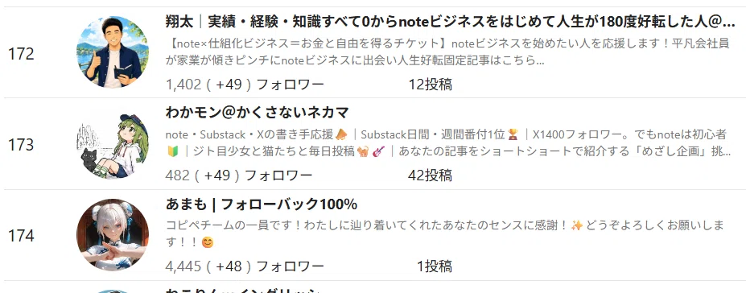Click the 12投稿 post count

430,85
